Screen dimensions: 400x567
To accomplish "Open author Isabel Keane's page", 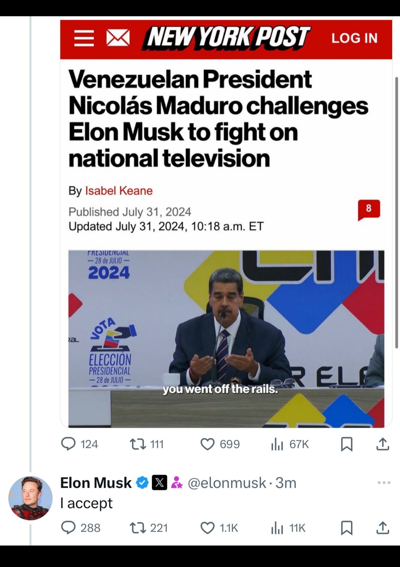I will click(x=119, y=191).
